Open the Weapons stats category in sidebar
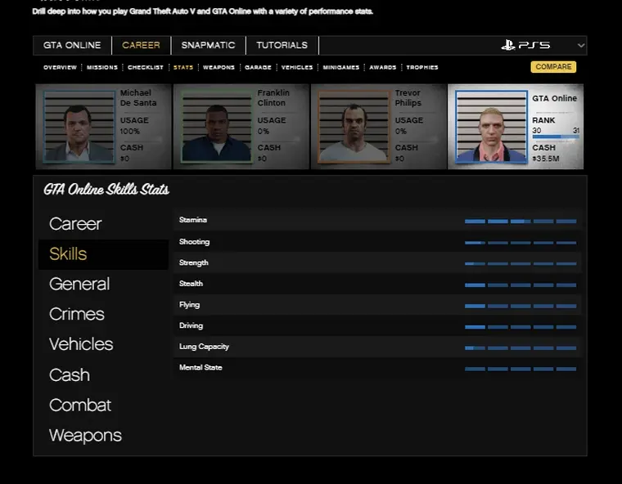This screenshot has width=622, height=484. pyautogui.click(x=85, y=435)
